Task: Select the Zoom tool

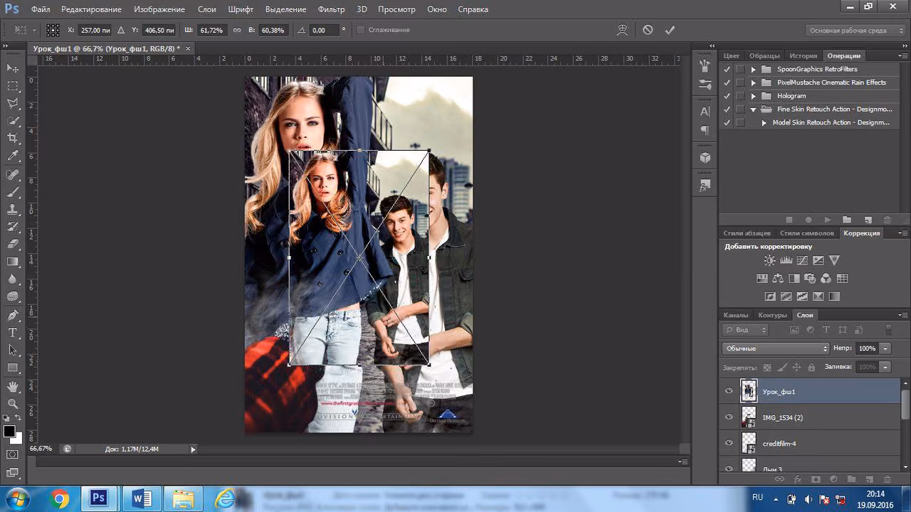Action: pos(13,404)
